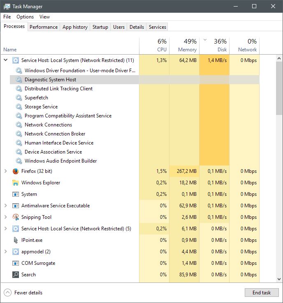Switch to the App history tab
The height and width of the screenshot is (303, 283).
click(75, 27)
